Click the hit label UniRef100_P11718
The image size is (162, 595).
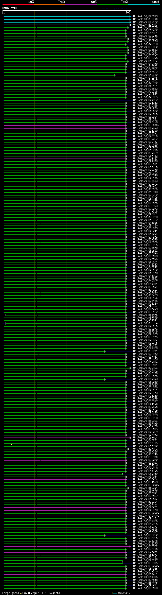[145, 92]
